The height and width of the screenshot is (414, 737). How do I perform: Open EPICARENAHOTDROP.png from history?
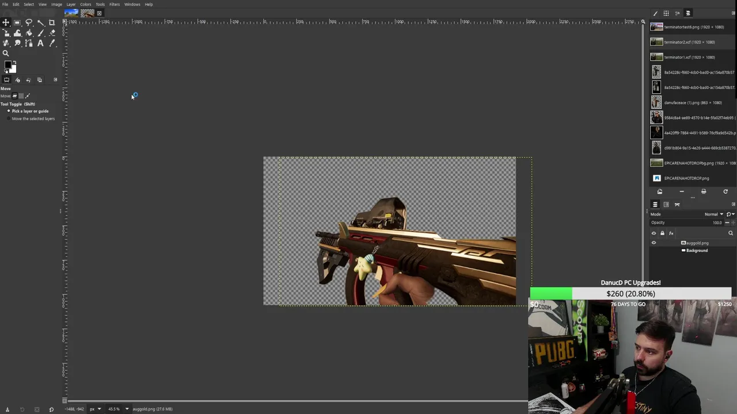(692, 178)
